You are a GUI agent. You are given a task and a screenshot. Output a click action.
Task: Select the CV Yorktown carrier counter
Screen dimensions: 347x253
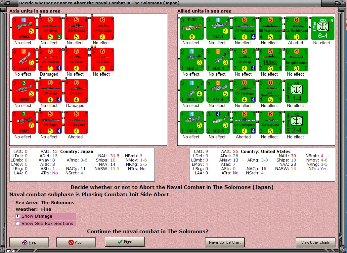tap(244, 28)
